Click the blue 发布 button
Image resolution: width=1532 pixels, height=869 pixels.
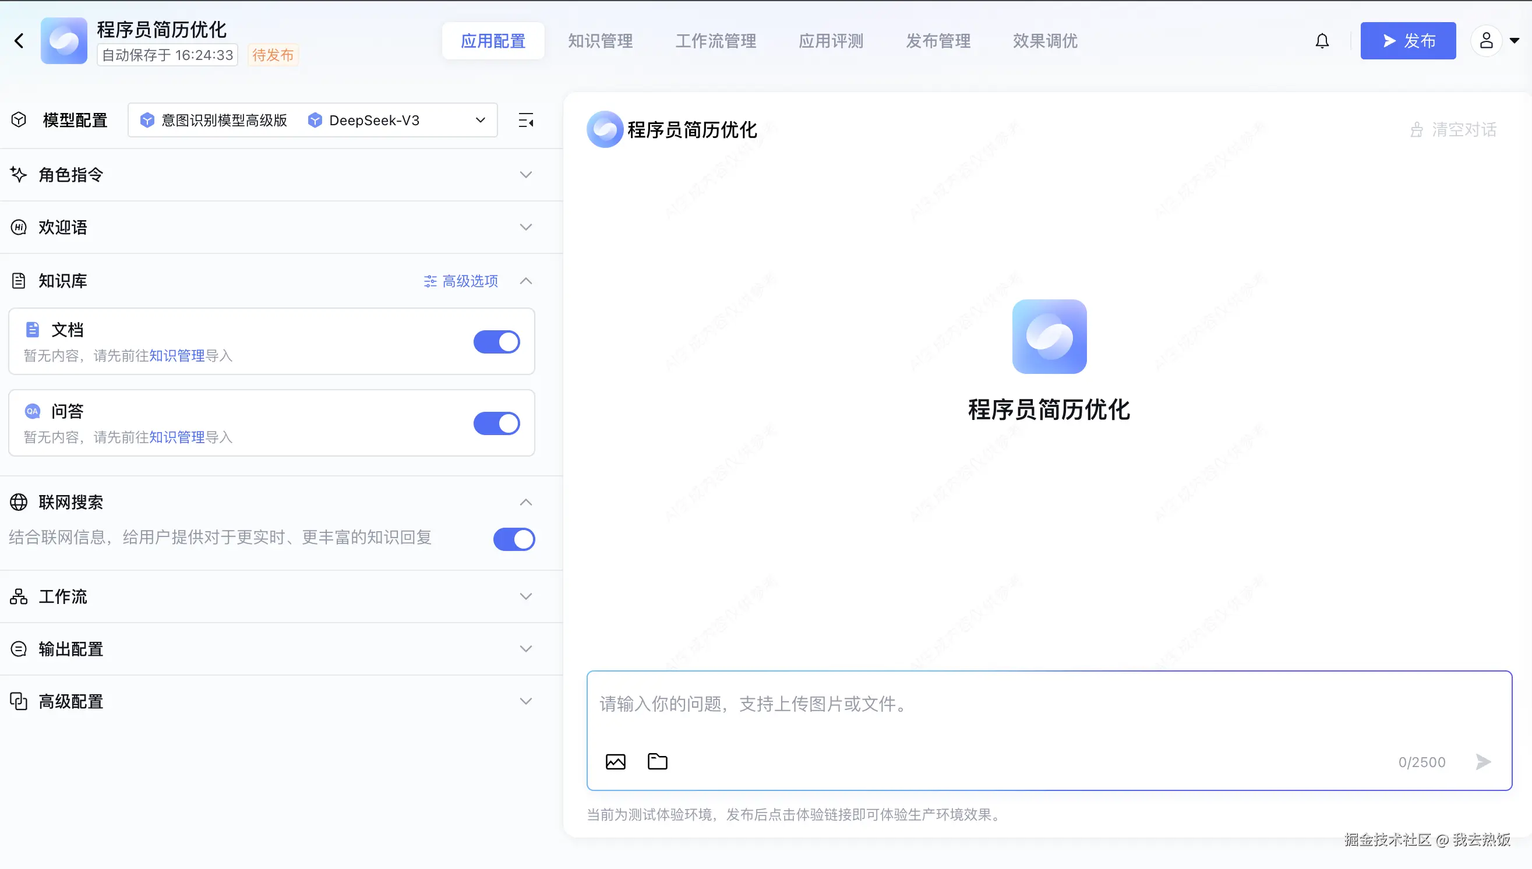1408,41
